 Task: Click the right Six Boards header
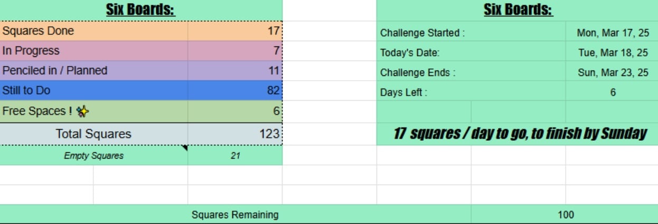coord(518,10)
